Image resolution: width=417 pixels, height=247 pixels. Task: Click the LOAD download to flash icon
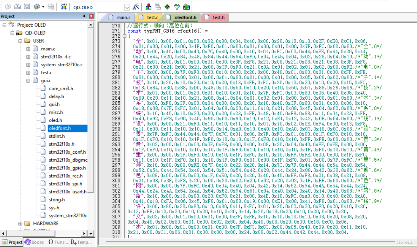(x=64, y=7)
